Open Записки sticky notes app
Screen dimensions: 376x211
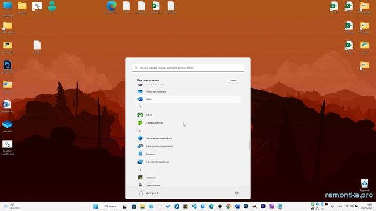pos(188,178)
